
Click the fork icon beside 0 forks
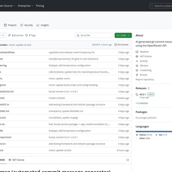137,75
